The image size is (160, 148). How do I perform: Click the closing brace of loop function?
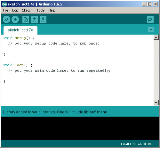pyautogui.click(x=4, y=82)
